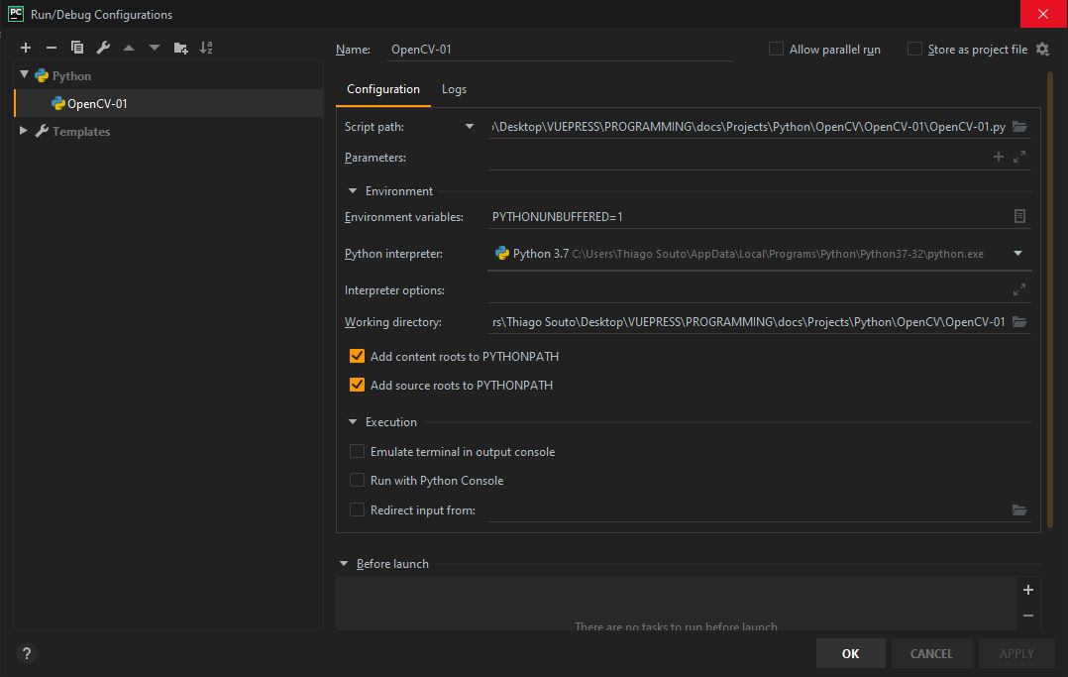1068x677 pixels.
Task: Uncheck Add source roots to PYTHONPATH
Action: [x=357, y=386]
